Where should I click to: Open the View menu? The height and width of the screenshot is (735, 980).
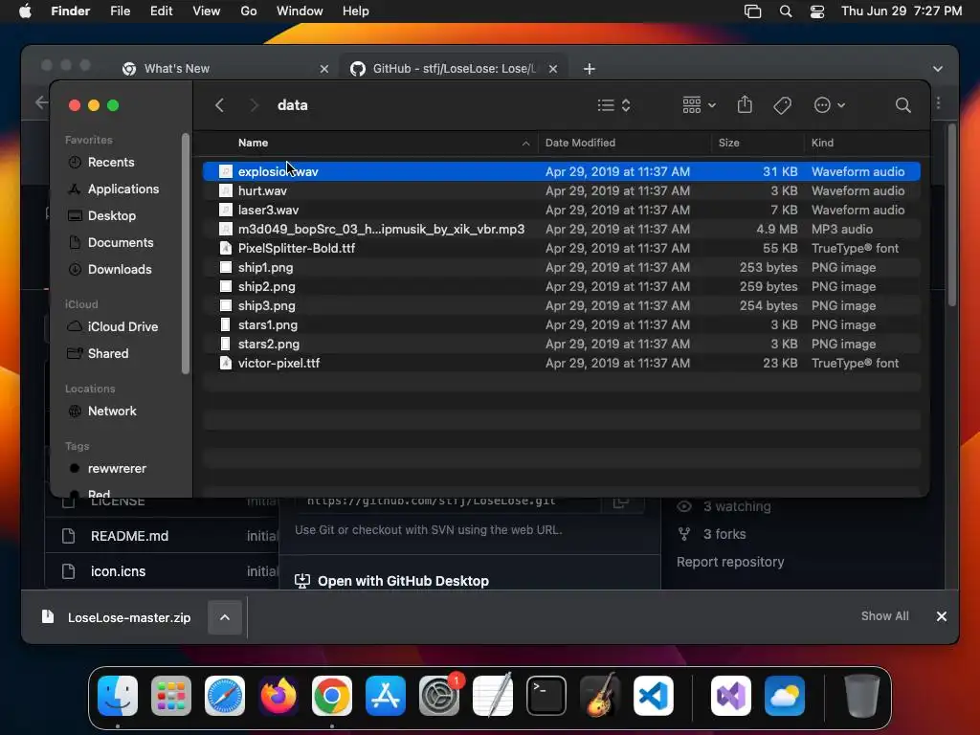[207, 11]
